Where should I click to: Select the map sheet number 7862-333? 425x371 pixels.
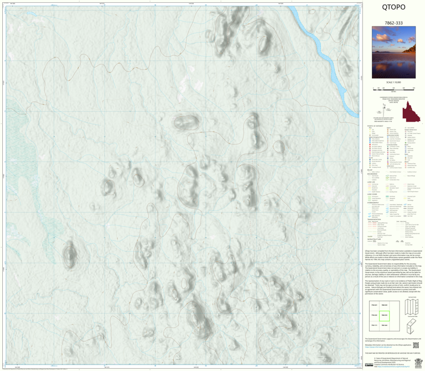[393, 23]
